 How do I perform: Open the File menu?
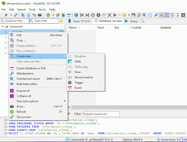pos(4,10)
